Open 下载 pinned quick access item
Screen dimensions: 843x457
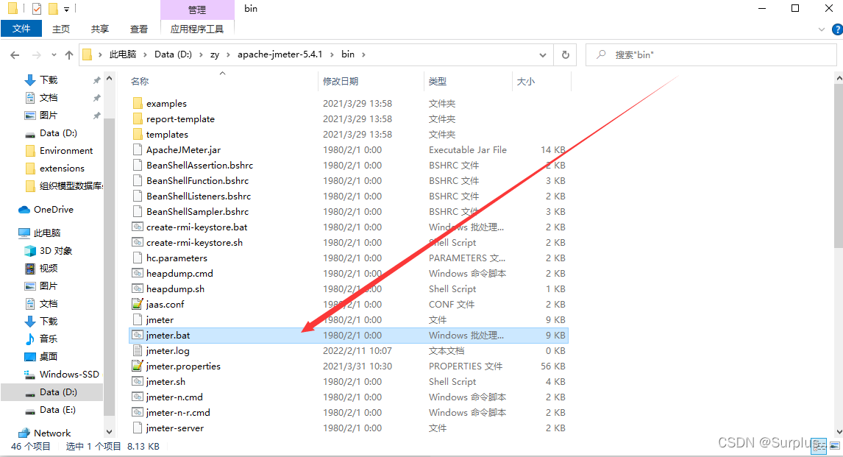(49, 80)
